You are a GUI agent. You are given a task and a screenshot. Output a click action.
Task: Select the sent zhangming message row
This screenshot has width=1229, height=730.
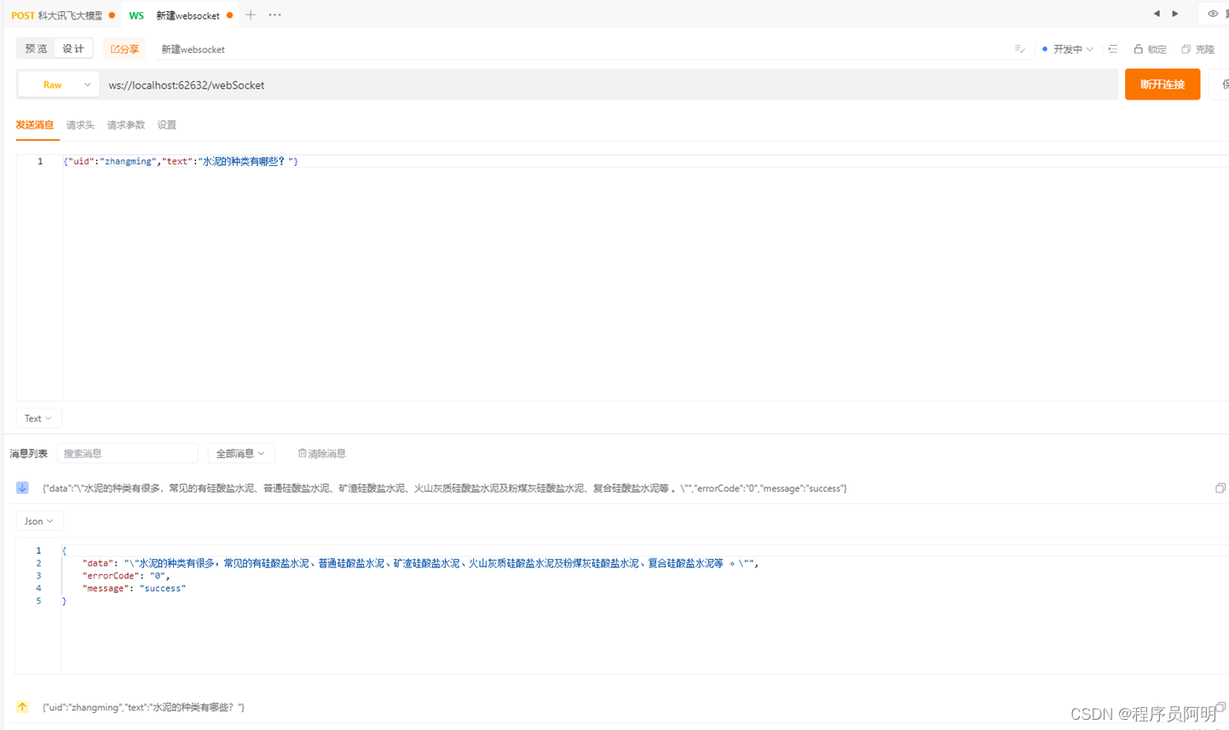coord(143,707)
